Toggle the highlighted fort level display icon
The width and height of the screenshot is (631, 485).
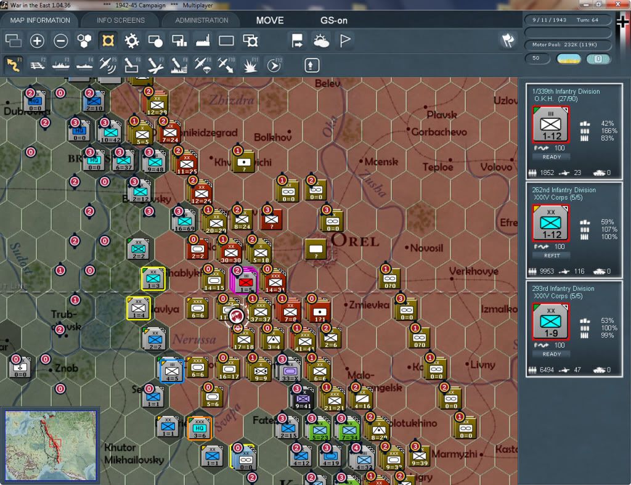pos(108,41)
